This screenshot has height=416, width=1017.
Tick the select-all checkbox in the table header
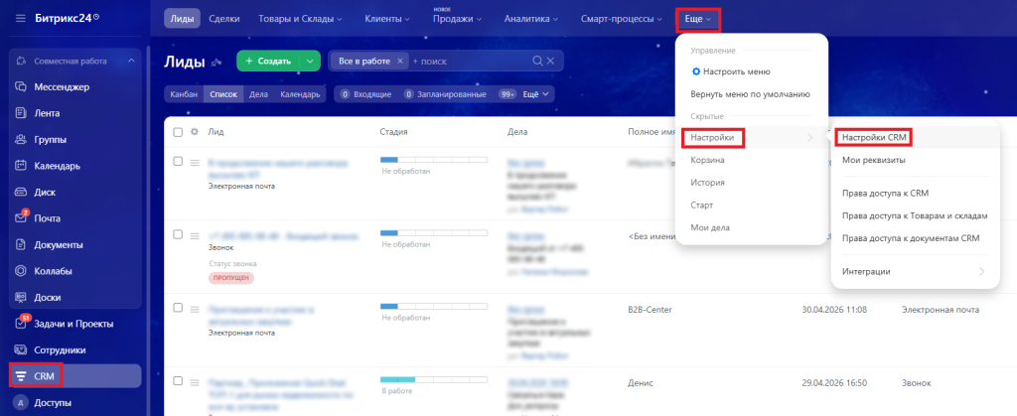pyautogui.click(x=178, y=132)
